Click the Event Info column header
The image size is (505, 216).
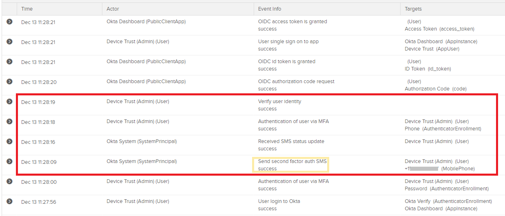point(270,9)
